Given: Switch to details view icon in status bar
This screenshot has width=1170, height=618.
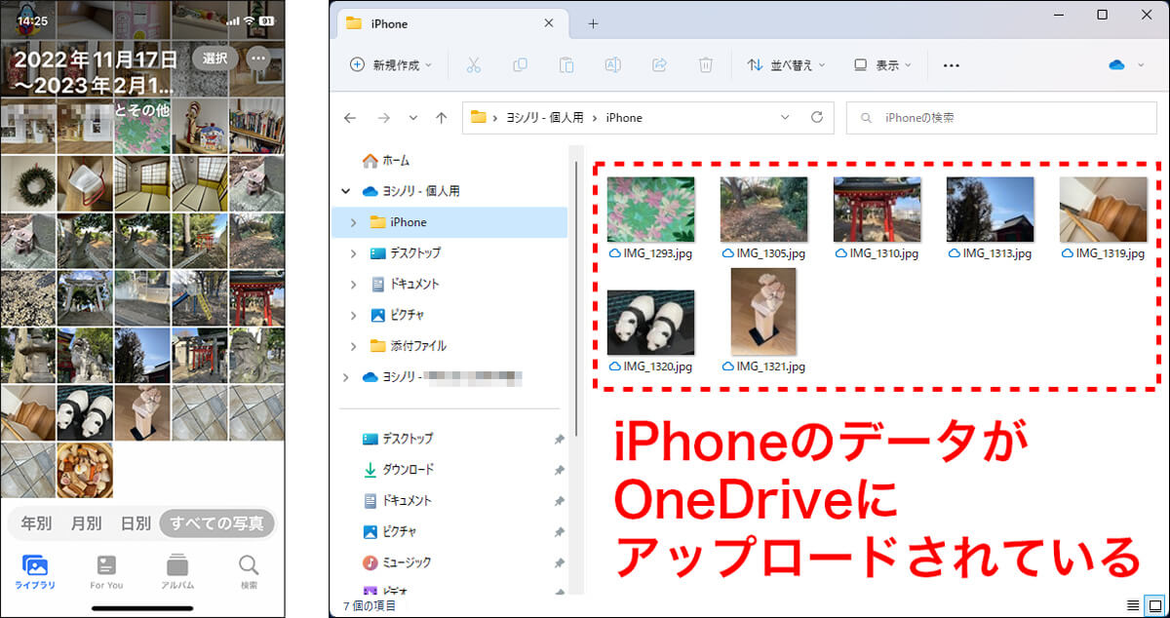Looking at the screenshot, I should click(x=1132, y=606).
